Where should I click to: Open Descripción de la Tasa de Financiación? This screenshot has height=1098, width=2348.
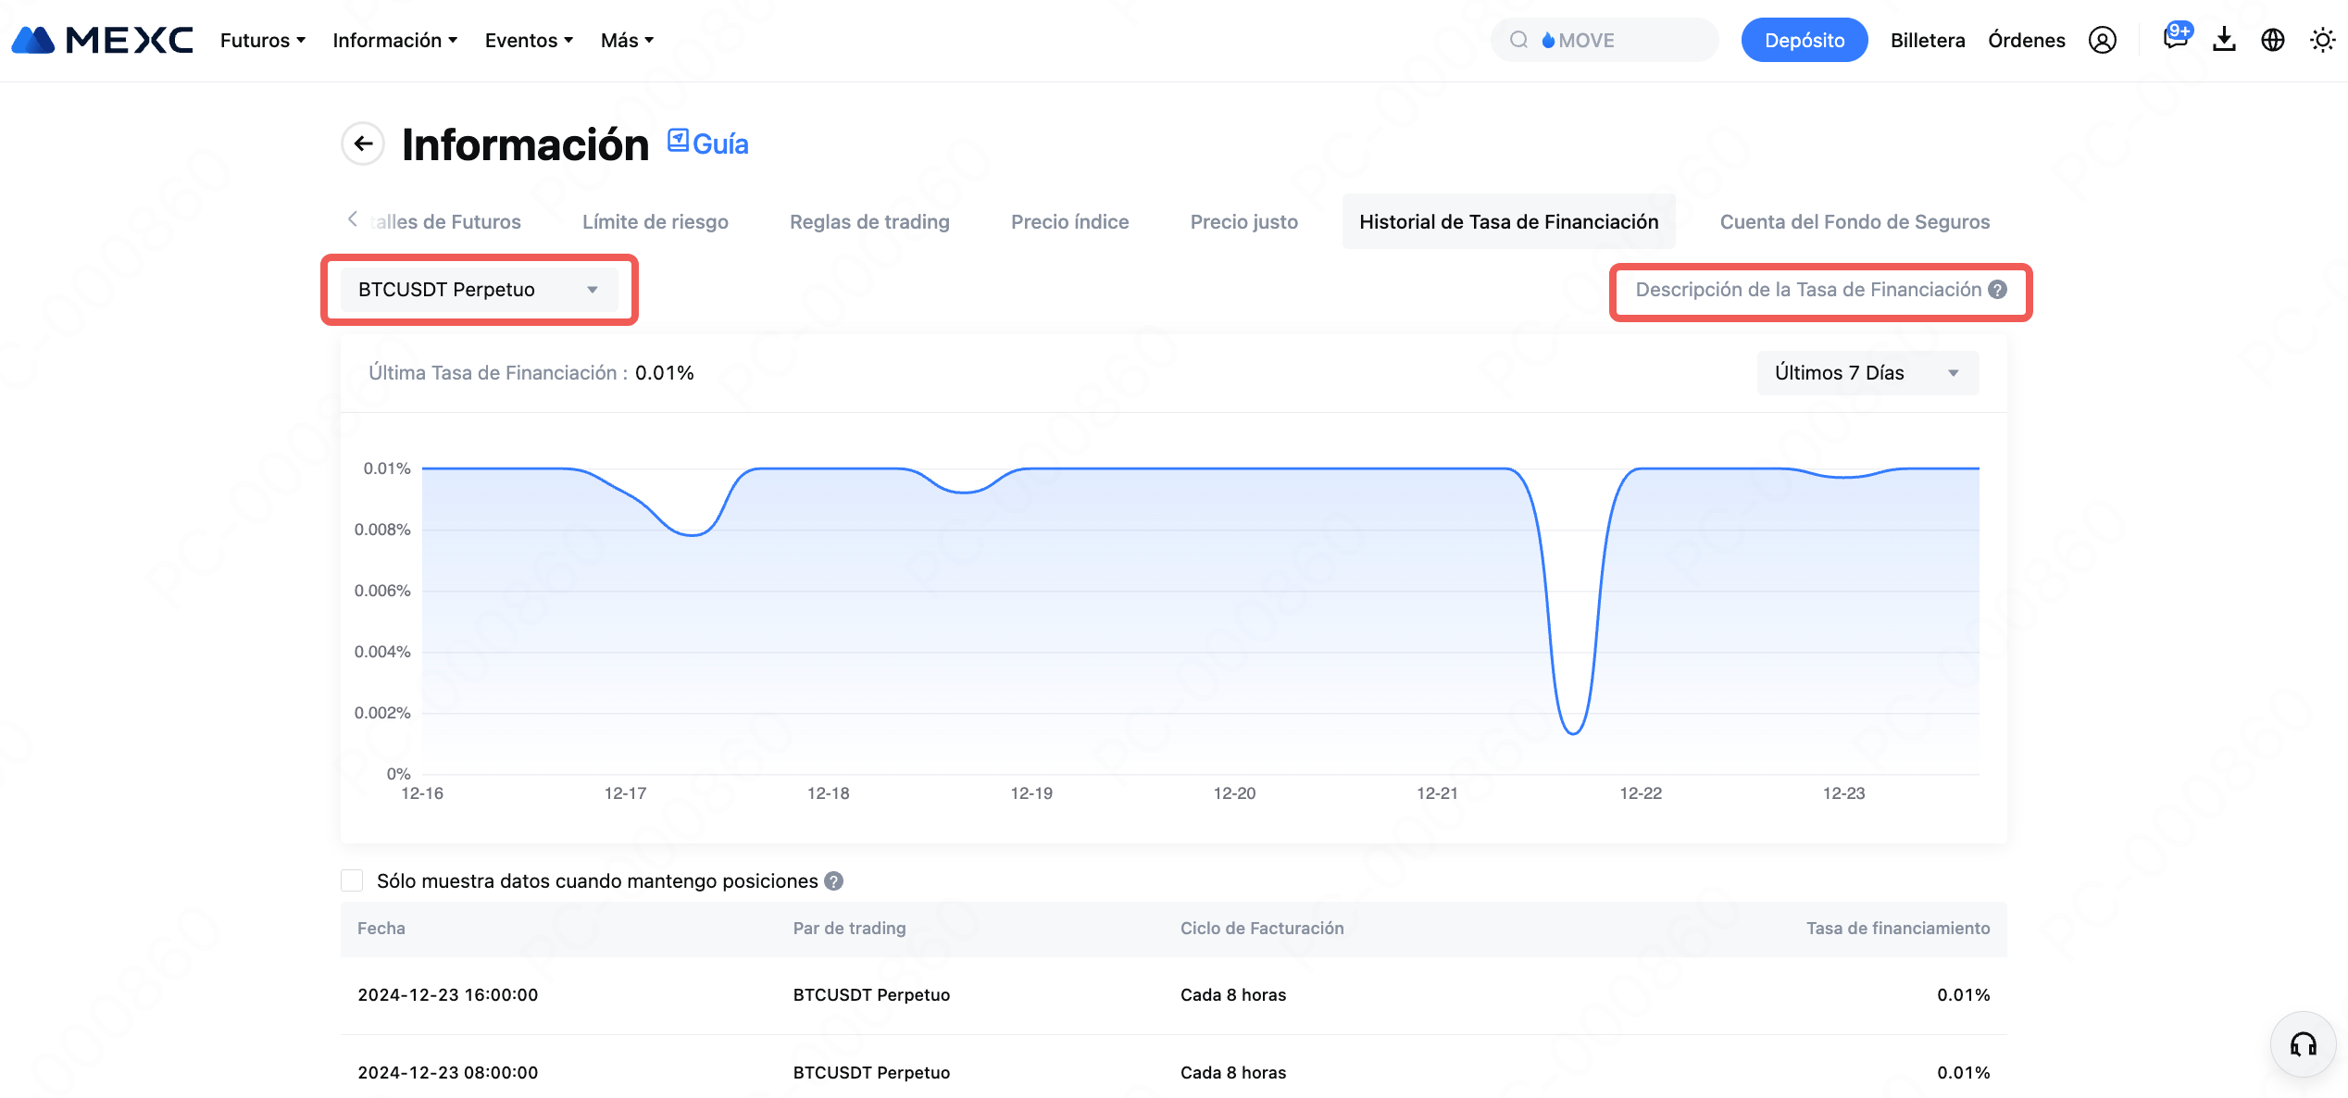1808,290
